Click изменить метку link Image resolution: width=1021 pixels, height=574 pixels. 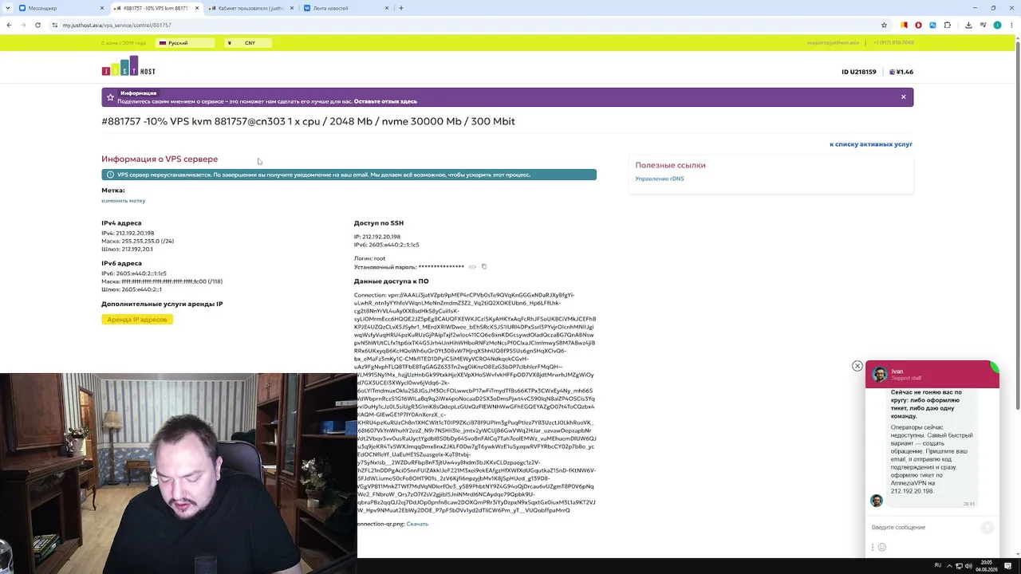[124, 201]
